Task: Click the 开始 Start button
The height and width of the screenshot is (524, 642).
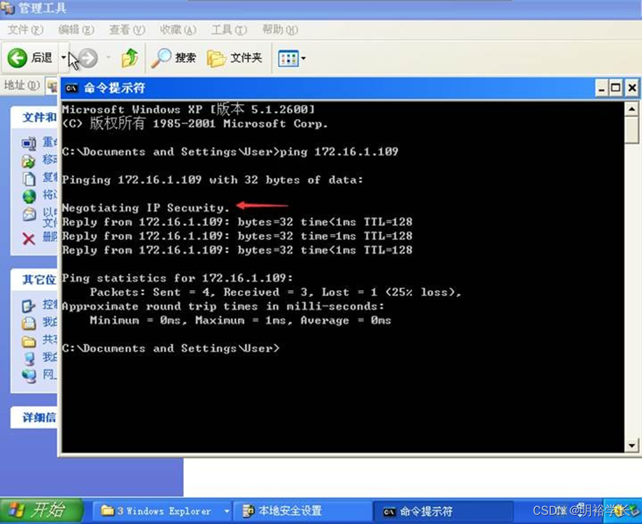Action: click(x=42, y=510)
